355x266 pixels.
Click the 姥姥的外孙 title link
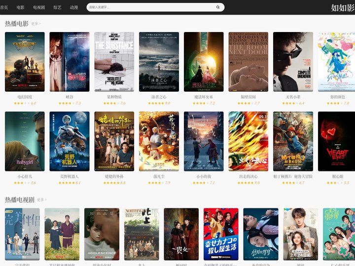tap(114, 176)
